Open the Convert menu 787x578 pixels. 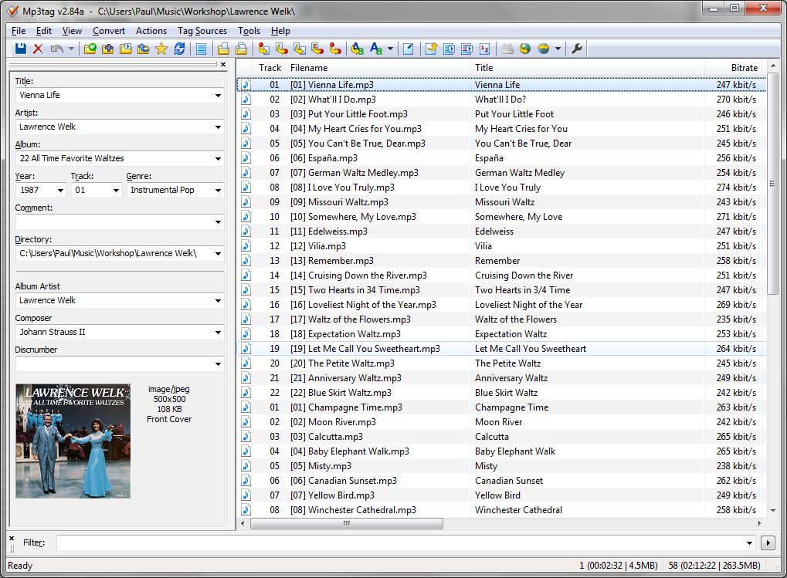[109, 31]
